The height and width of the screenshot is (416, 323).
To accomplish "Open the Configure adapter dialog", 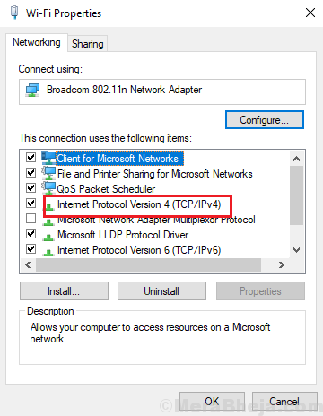I will coord(265,120).
